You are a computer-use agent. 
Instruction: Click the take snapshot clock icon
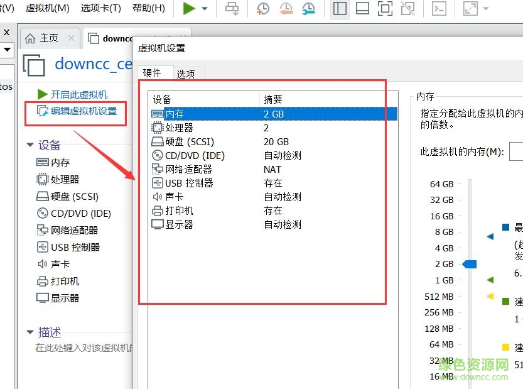point(263,9)
